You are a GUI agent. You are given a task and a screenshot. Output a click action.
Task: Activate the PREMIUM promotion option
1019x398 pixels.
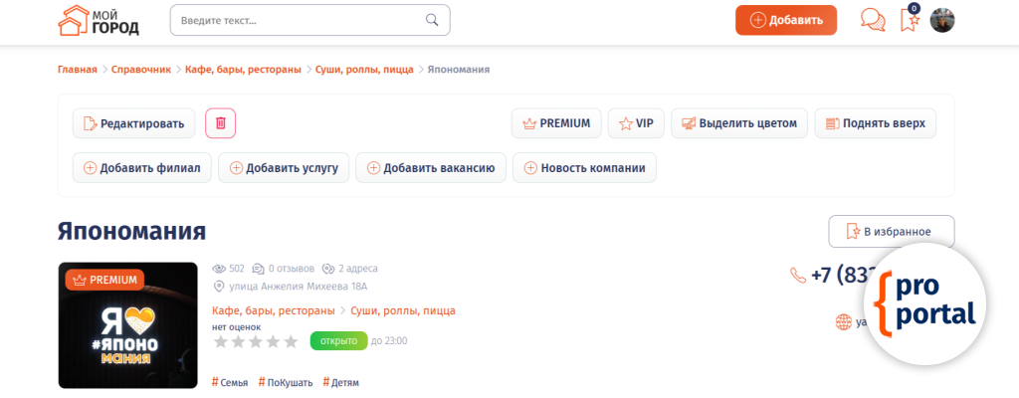click(556, 123)
